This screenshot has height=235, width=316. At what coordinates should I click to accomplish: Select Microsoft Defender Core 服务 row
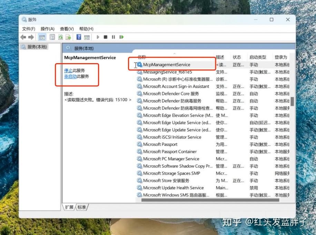coord(213,94)
